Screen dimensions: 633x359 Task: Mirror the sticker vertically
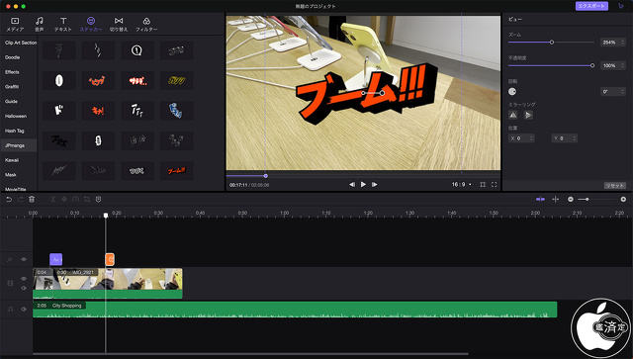[528, 115]
